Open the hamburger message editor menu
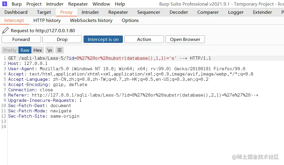 pos(60,50)
